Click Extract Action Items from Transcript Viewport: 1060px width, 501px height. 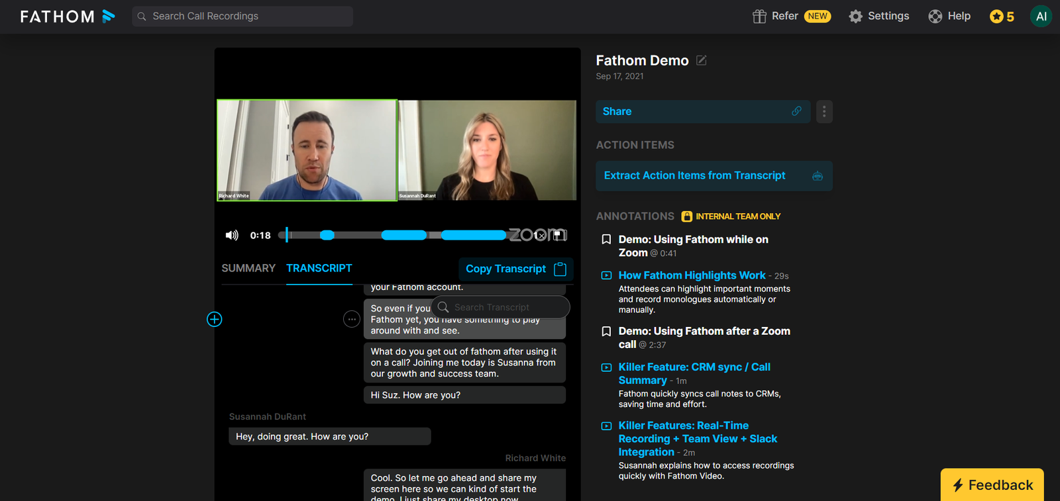tap(714, 175)
